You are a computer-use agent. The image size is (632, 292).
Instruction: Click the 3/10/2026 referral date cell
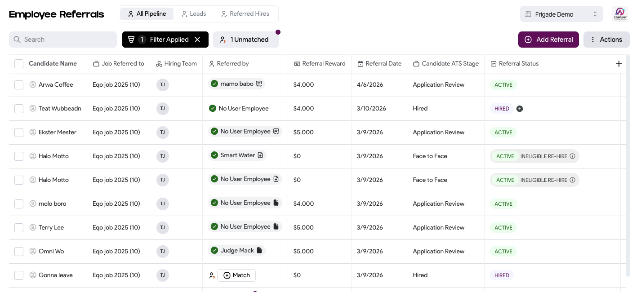pos(371,108)
